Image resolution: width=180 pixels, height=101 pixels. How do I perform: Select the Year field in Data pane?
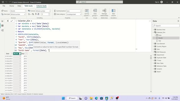coord(166,41)
